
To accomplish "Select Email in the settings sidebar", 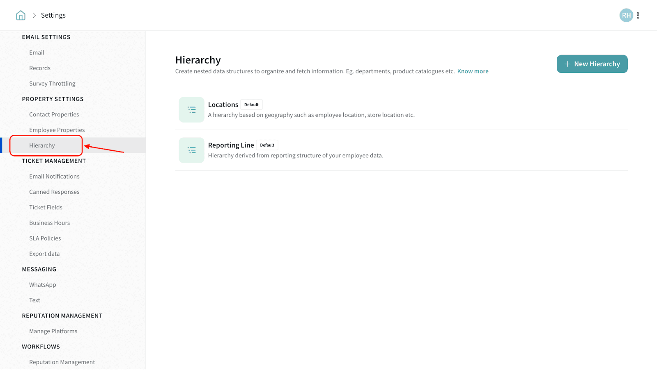I will 37,52.
